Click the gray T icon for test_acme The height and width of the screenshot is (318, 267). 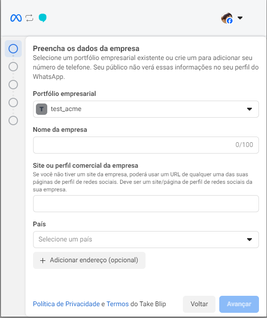[42, 109]
